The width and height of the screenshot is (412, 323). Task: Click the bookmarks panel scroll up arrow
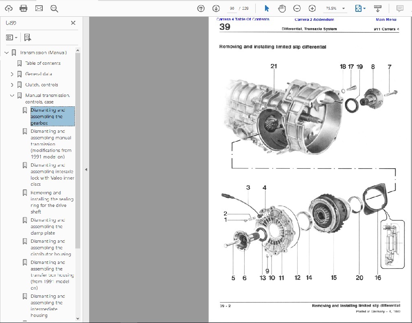point(77,51)
